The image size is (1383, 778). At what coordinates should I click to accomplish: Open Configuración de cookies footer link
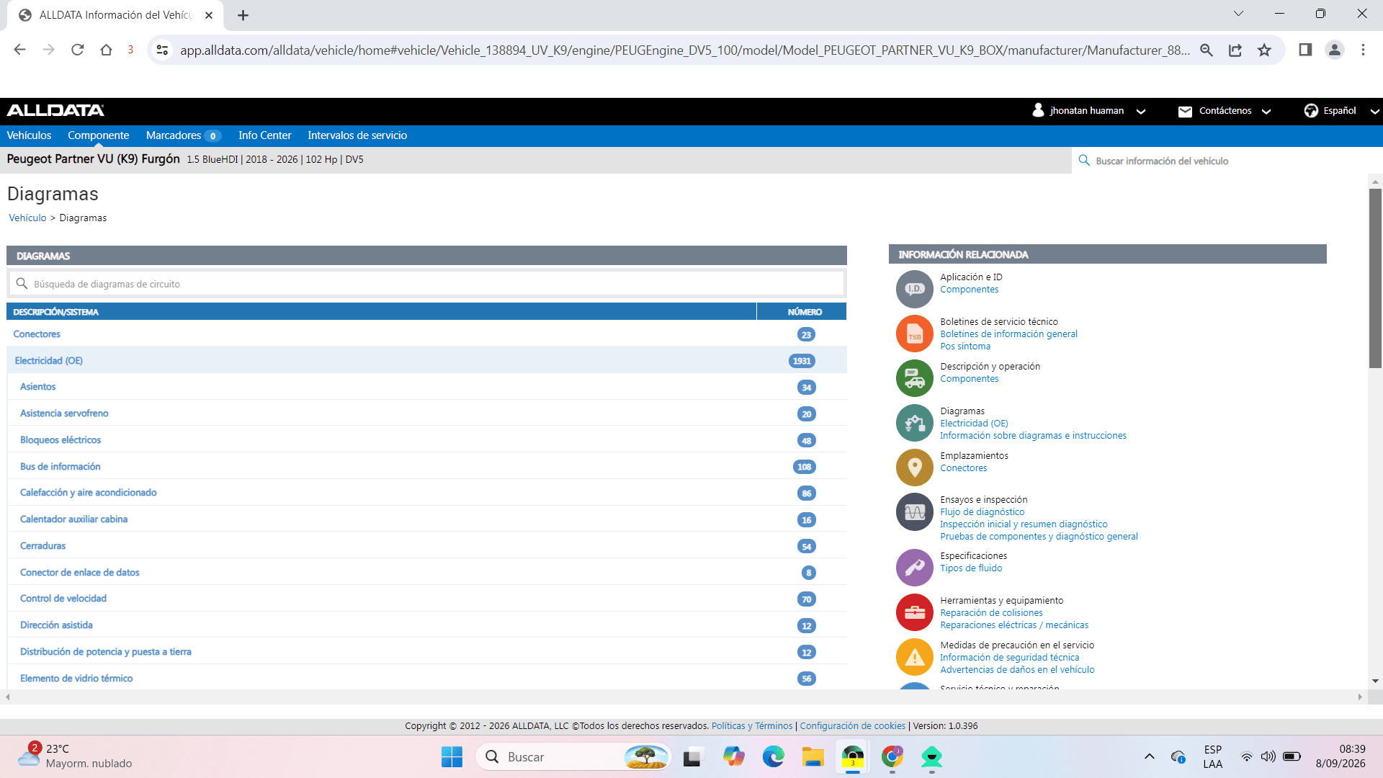852,725
